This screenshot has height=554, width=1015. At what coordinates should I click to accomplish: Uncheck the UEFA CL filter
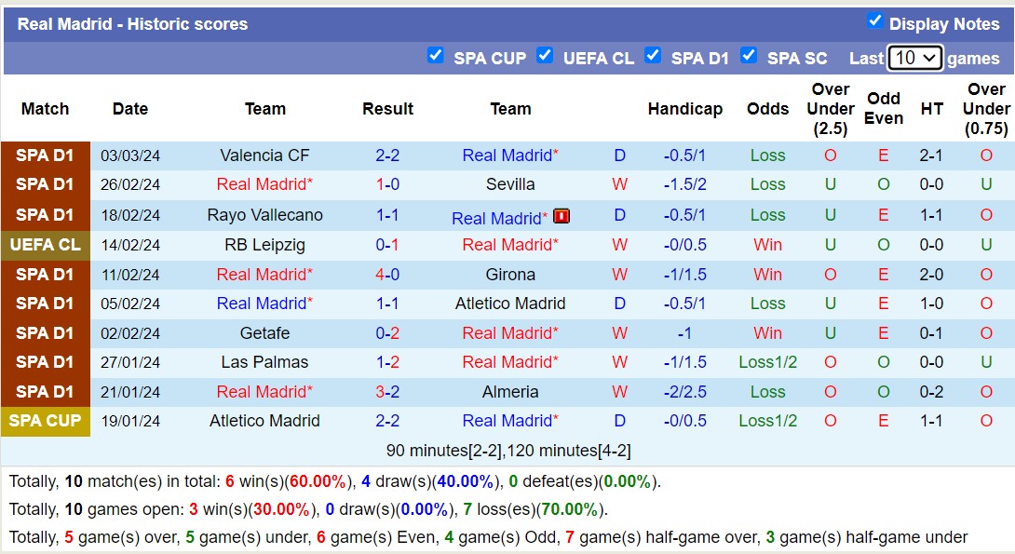pyautogui.click(x=545, y=56)
